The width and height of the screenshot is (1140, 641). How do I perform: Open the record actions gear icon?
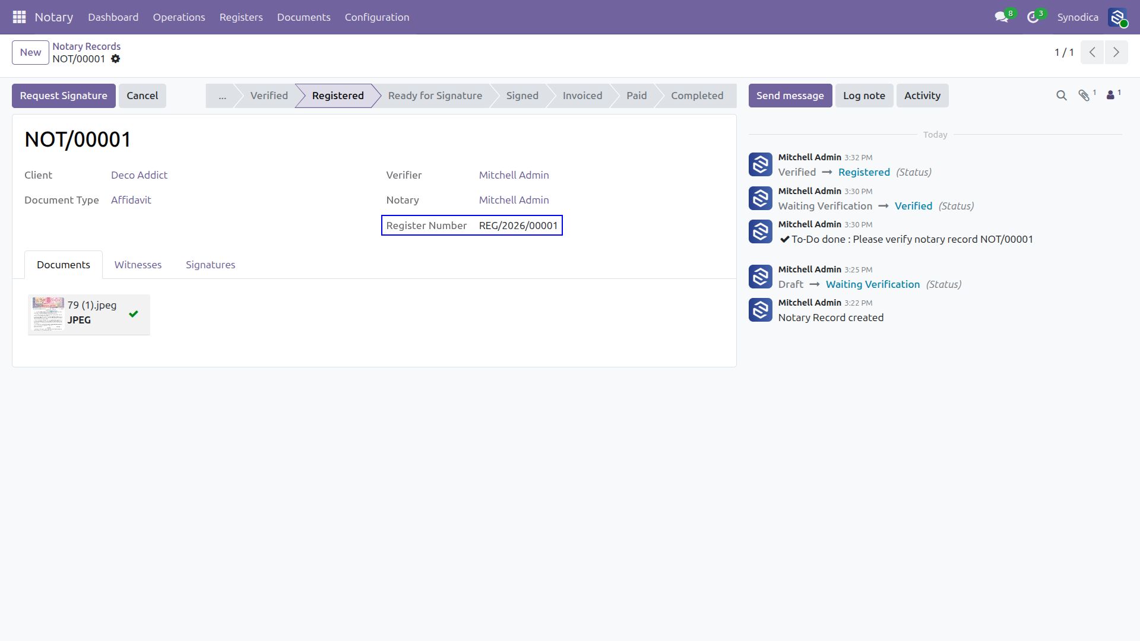tap(116, 59)
